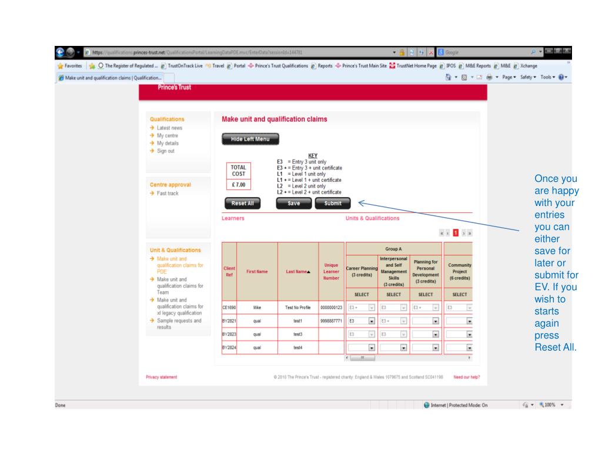Open My centre in left menu
Screen dimensions: 602x452
click(168, 136)
